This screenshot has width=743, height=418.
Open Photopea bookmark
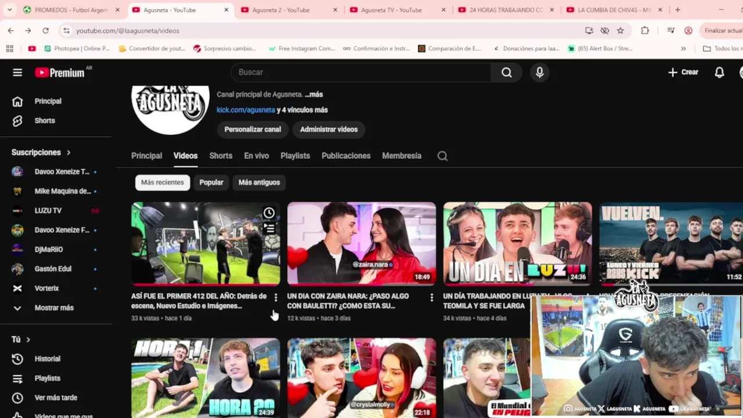(77, 49)
